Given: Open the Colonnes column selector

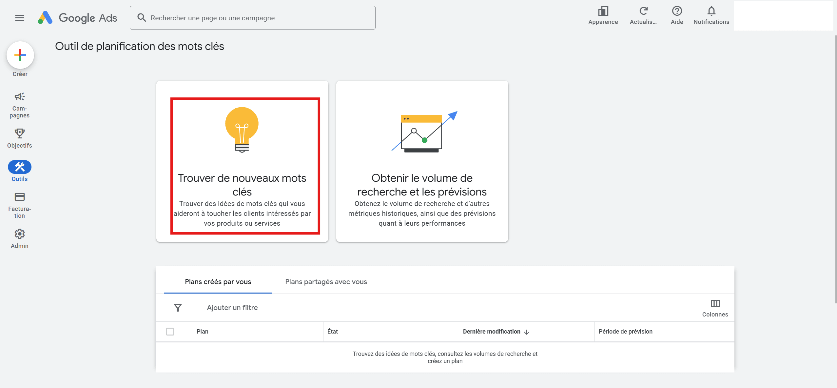Looking at the screenshot, I should 715,308.
